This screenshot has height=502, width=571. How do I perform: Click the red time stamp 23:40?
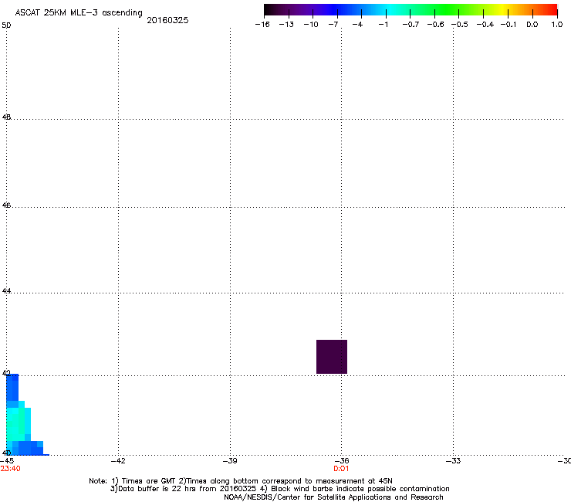tap(11, 469)
